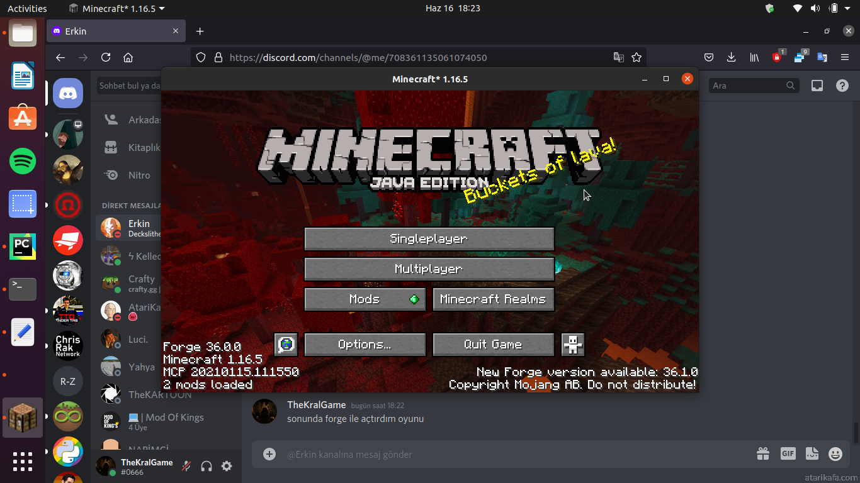The width and height of the screenshot is (860, 483).
Task: Open the system status menu battery icon
Action: 834,8
